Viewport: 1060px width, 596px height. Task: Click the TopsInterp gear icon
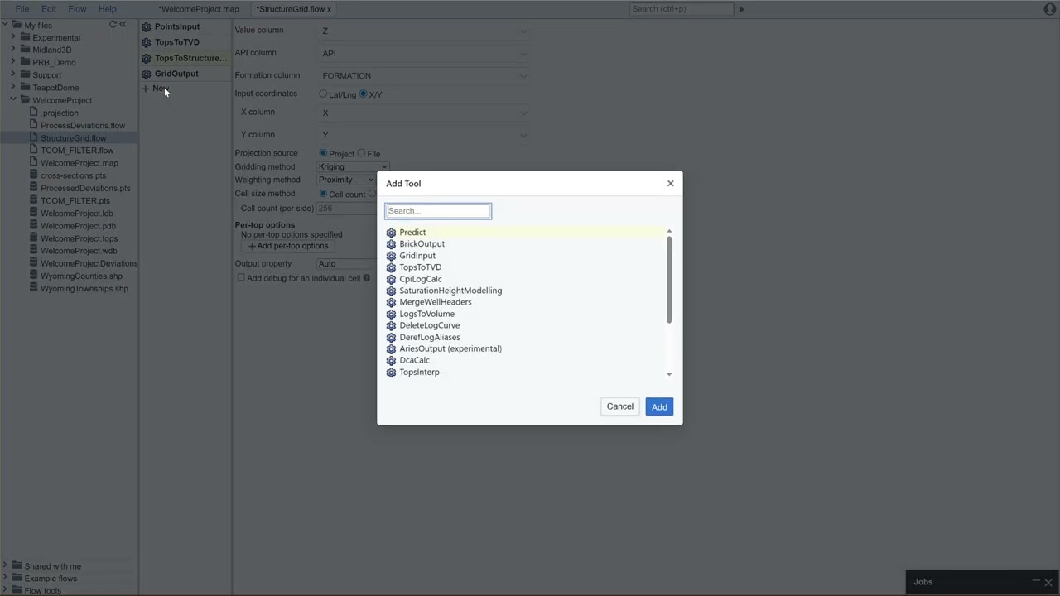391,372
